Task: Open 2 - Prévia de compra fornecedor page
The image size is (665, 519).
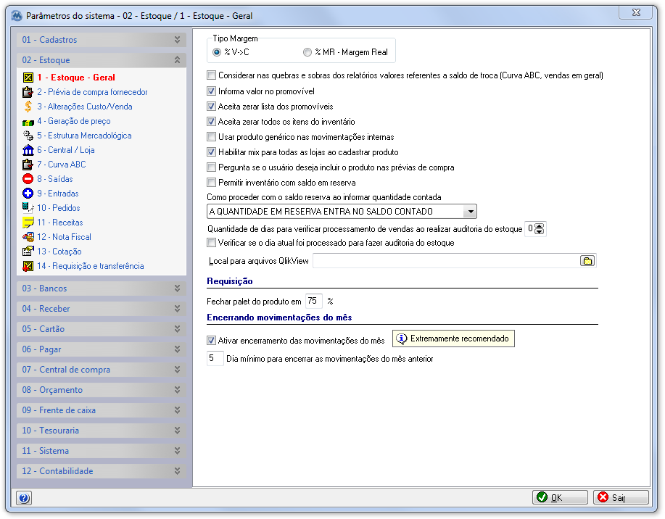Action: coord(92,92)
